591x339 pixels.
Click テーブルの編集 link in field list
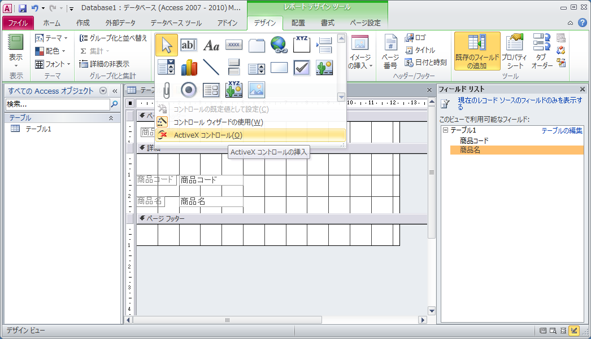[x=562, y=130]
